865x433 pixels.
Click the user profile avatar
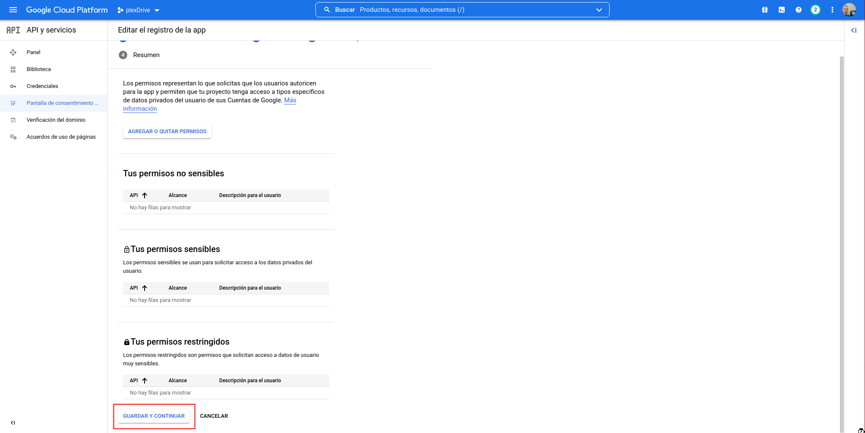[849, 10]
